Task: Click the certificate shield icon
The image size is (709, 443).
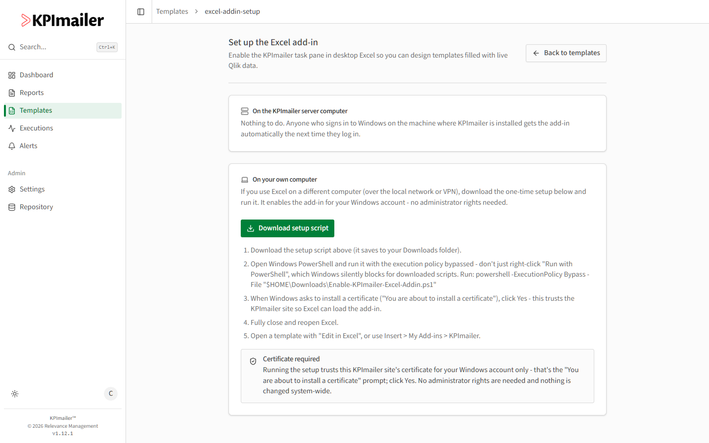Action: (253, 361)
